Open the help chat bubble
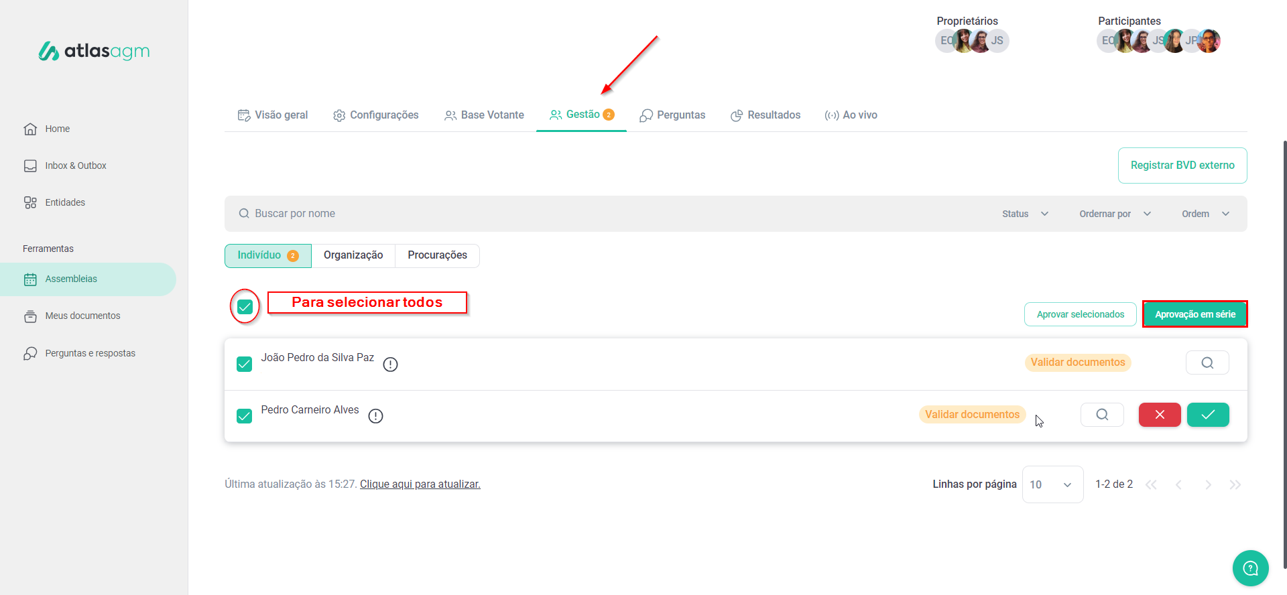This screenshot has width=1287, height=595. point(1250,568)
